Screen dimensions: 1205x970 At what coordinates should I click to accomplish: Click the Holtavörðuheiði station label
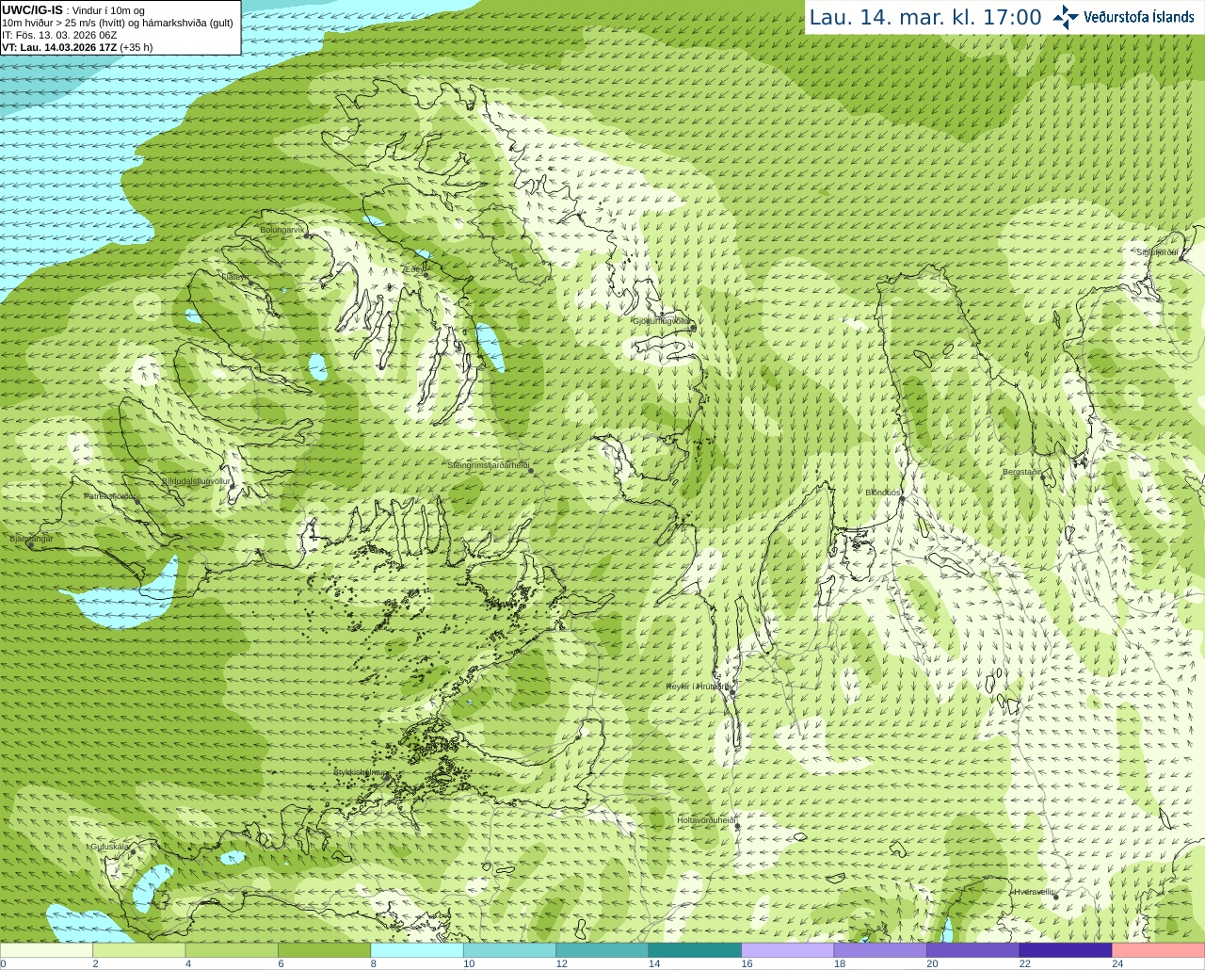706,820
